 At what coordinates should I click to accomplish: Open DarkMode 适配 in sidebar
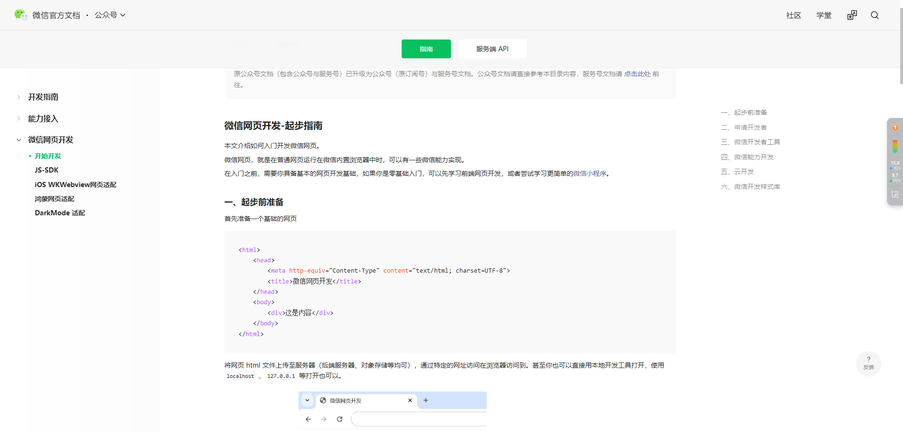(x=60, y=213)
